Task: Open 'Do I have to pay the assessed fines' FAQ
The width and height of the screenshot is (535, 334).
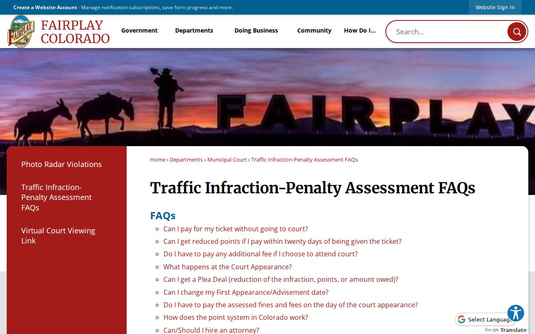Action: (x=290, y=305)
